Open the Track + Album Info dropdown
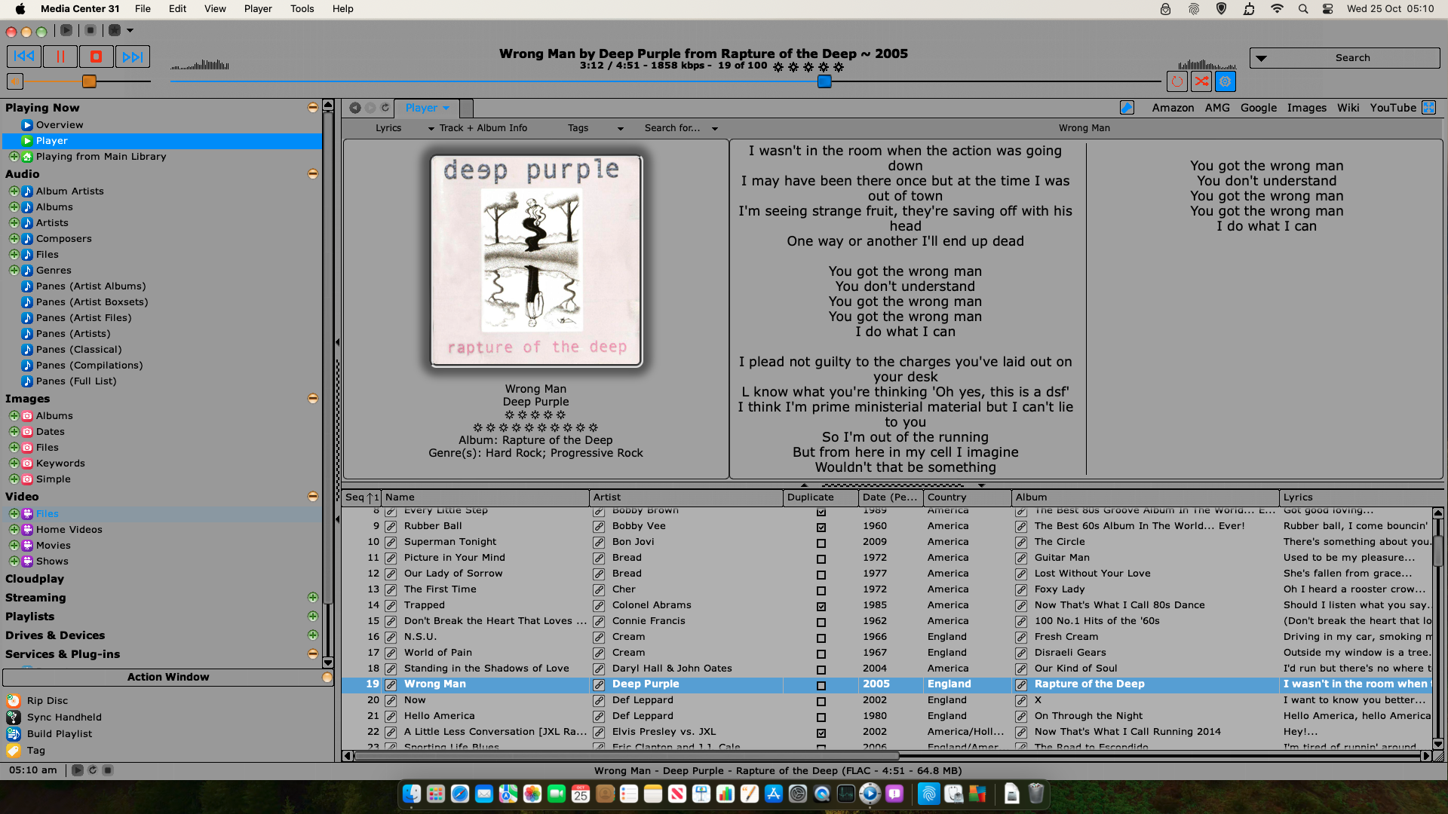Image resolution: width=1448 pixels, height=814 pixels. pos(430,127)
